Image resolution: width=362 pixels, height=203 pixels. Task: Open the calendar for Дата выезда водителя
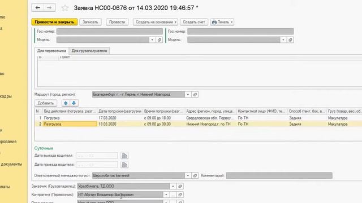pyautogui.click(x=124, y=156)
